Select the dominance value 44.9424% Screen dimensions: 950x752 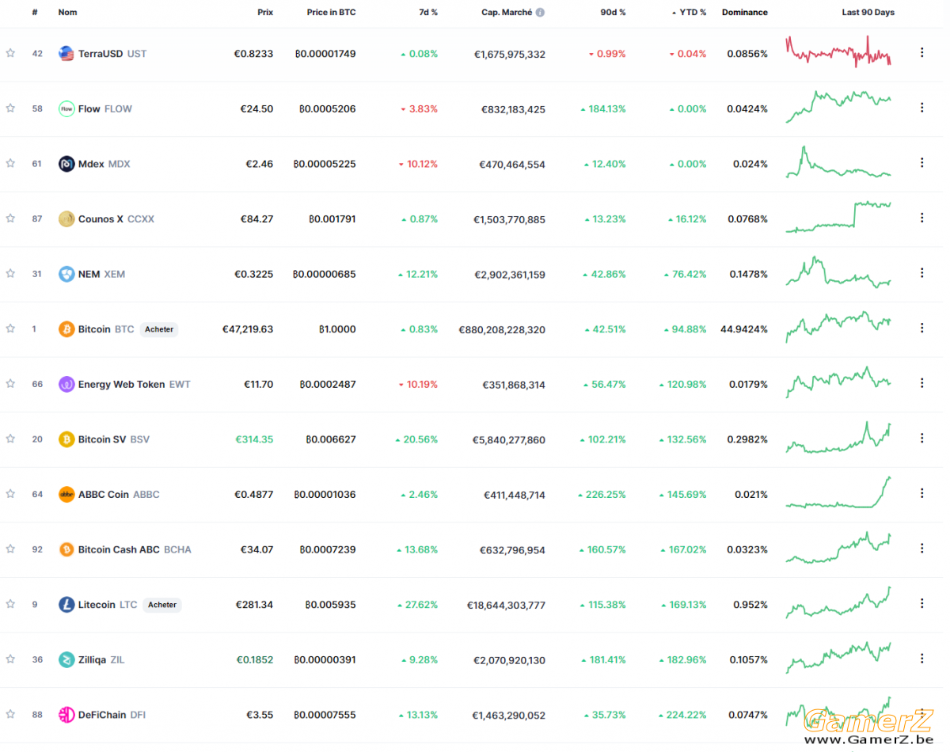pyautogui.click(x=743, y=329)
